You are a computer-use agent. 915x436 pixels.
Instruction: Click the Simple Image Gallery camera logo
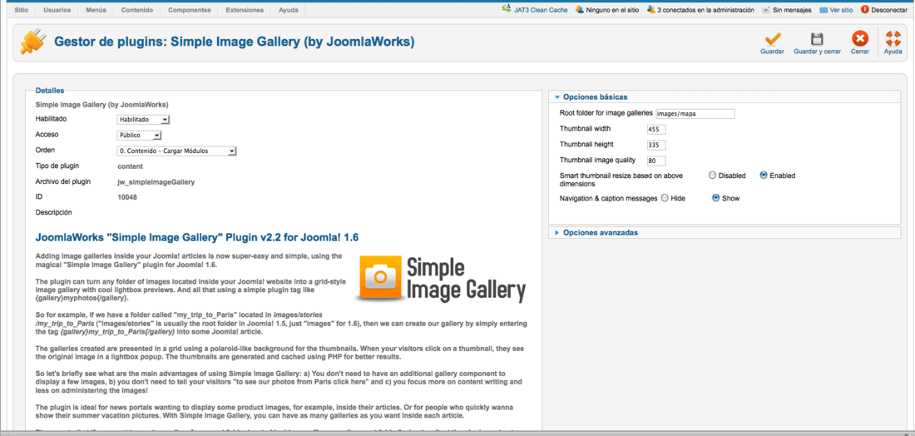click(380, 279)
